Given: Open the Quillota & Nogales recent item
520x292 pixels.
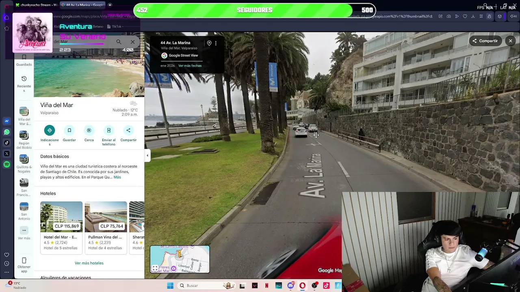Looking at the screenshot, I should tap(24, 164).
